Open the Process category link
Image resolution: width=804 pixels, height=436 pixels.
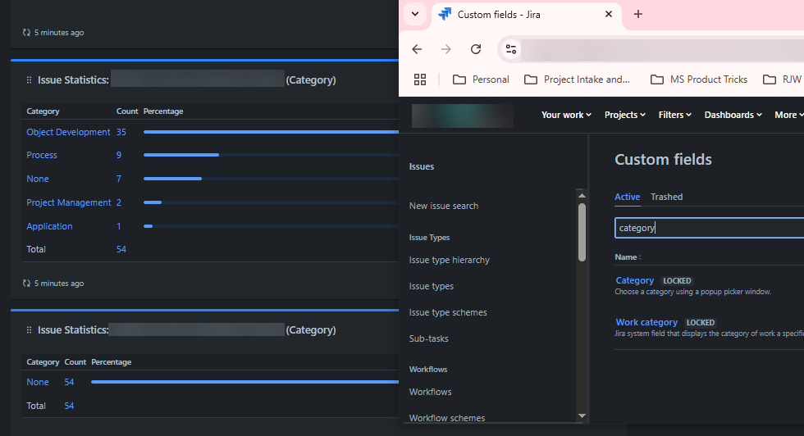point(42,155)
